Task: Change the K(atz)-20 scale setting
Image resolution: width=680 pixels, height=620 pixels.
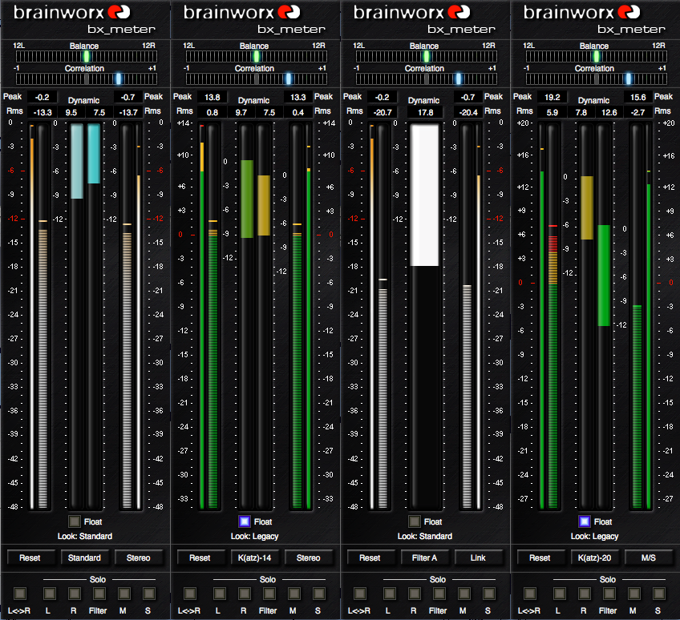Action: (x=594, y=558)
